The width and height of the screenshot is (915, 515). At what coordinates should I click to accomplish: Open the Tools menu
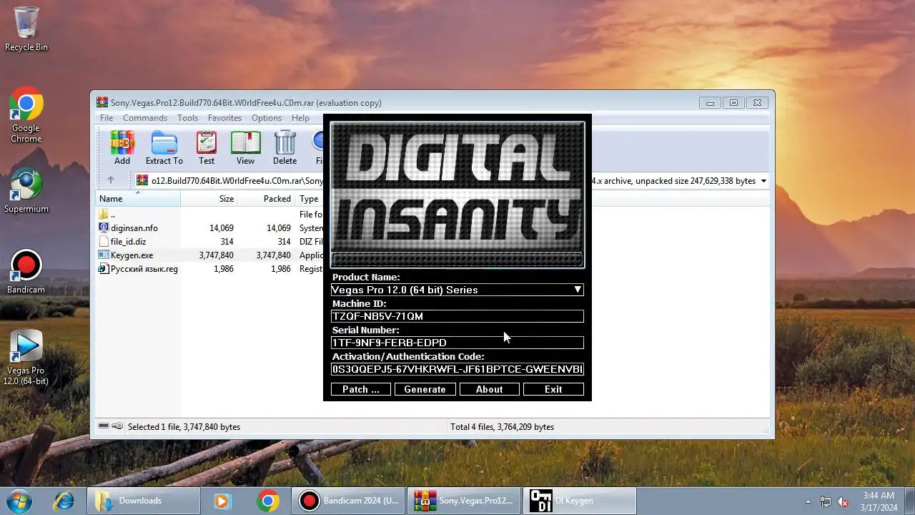(188, 118)
